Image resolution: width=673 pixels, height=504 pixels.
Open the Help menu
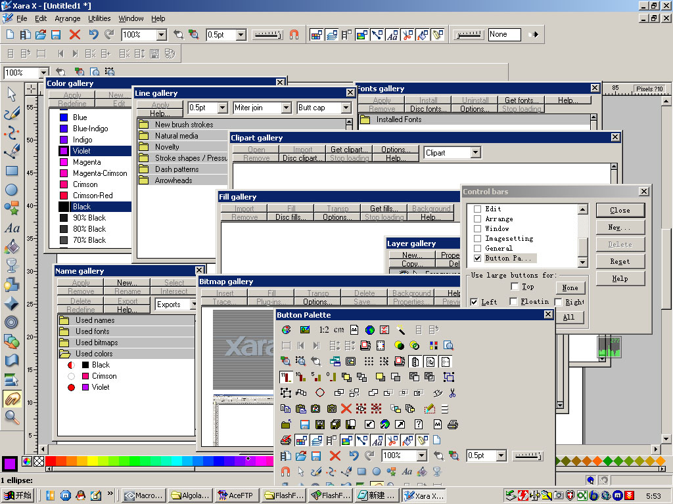pos(158,18)
